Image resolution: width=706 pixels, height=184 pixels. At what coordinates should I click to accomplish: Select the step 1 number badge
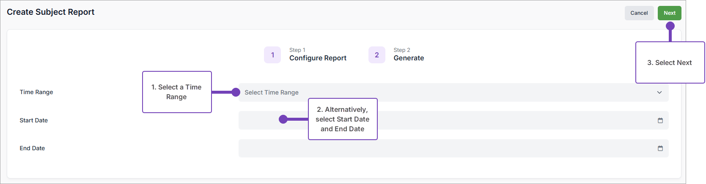coord(272,55)
